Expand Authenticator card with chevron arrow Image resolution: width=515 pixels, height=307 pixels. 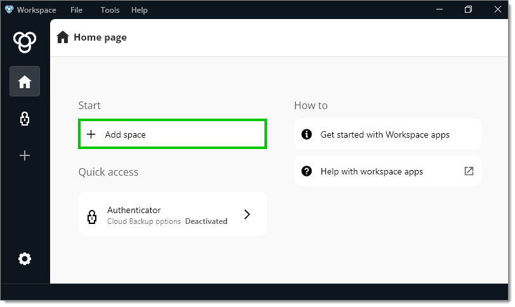247,214
